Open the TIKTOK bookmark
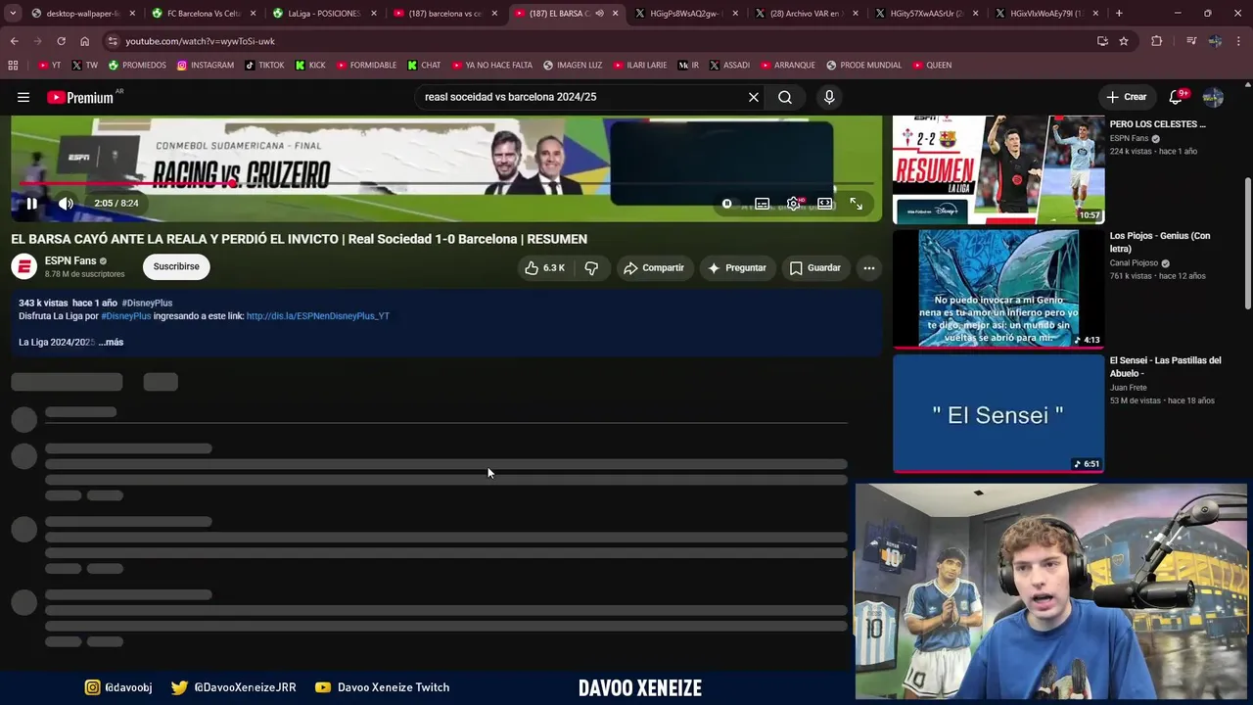The image size is (1253, 705). [264, 66]
